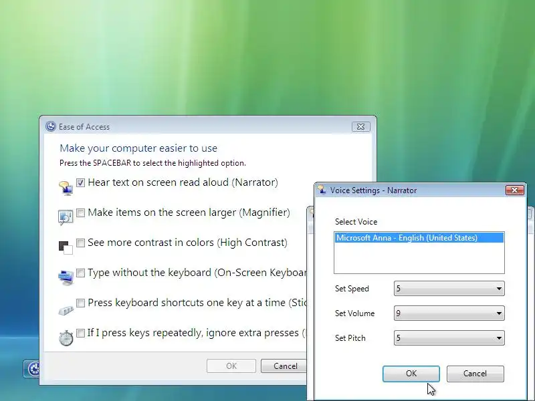Click the 'Voice Settings - Narrator' title bar text
The image size is (535, 401).
point(373,190)
